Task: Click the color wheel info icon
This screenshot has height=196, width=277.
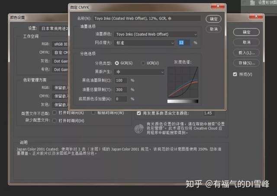Action: [x=139, y=129]
